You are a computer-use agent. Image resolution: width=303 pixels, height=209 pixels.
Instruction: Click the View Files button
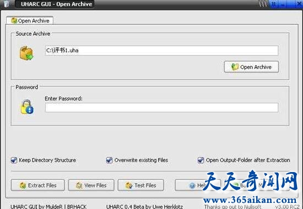(x=91, y=185)
